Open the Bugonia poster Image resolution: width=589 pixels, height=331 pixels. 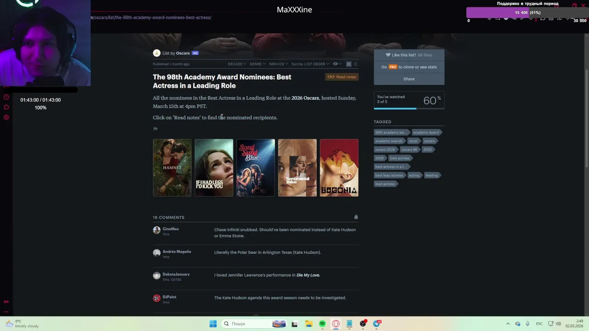pyautogui.click(x=339, y=168)
